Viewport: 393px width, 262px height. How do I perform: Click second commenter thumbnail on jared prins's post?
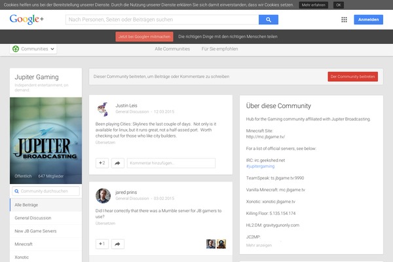(x=221, y=244)
